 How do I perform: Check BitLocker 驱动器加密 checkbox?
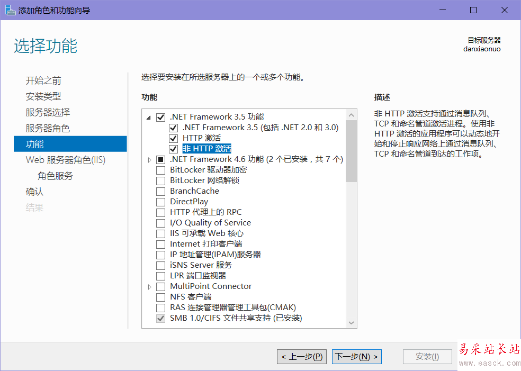(x=160, y=170)
